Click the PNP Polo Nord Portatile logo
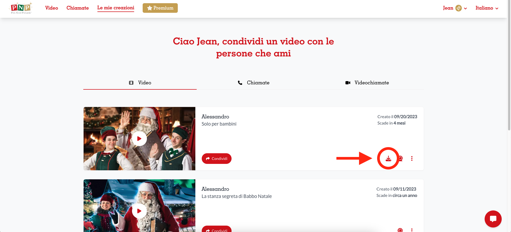 (x=21, y=8)
